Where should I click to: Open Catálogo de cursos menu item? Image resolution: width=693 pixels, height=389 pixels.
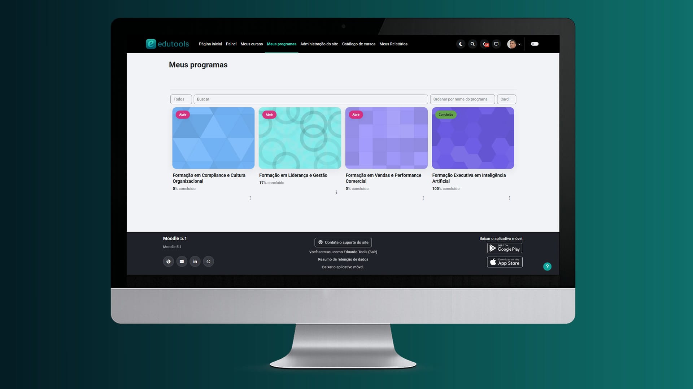358,44
